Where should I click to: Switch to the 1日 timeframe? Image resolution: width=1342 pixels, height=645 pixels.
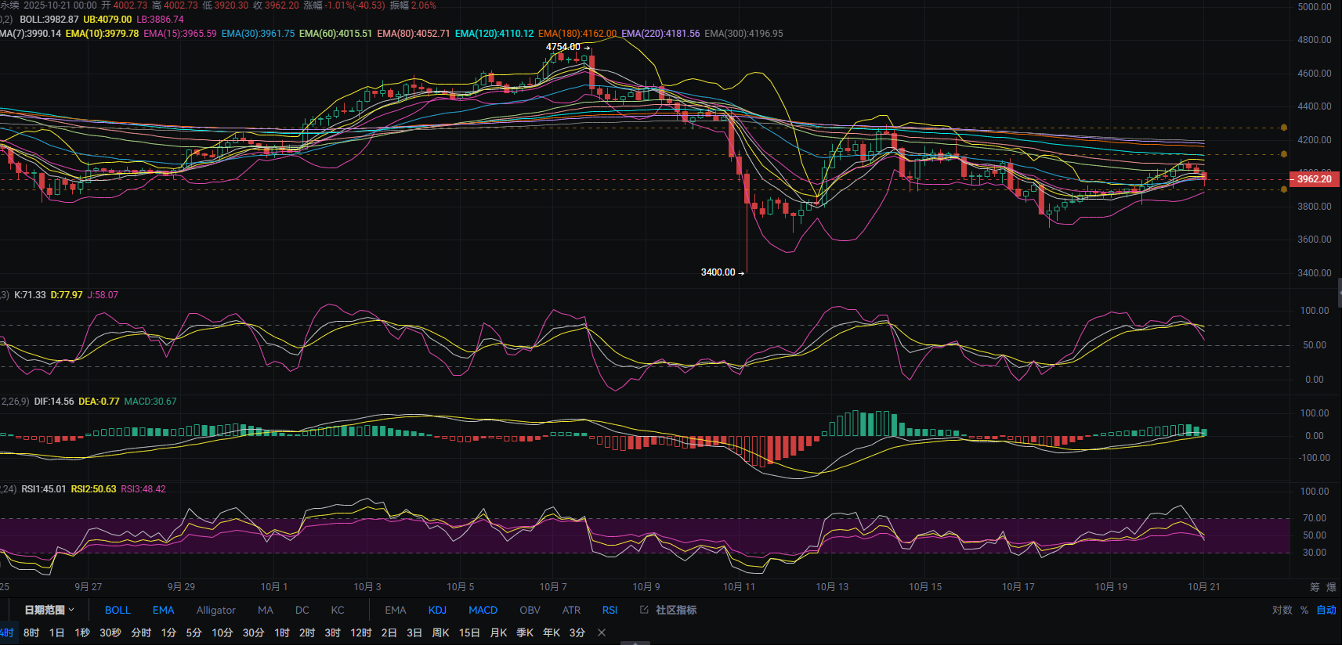pyautogui.click(x=56, y=632)
